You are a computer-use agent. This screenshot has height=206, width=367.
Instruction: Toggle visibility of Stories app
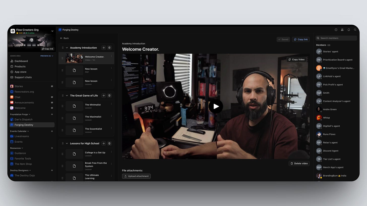tap(52, 86)
